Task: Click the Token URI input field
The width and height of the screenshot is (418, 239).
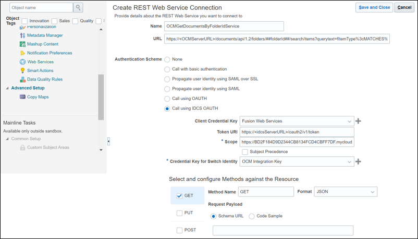Action: click(x=297, y=132)
